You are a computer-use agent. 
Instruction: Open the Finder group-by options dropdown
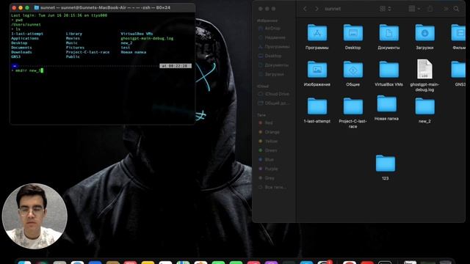coord(414,9)
